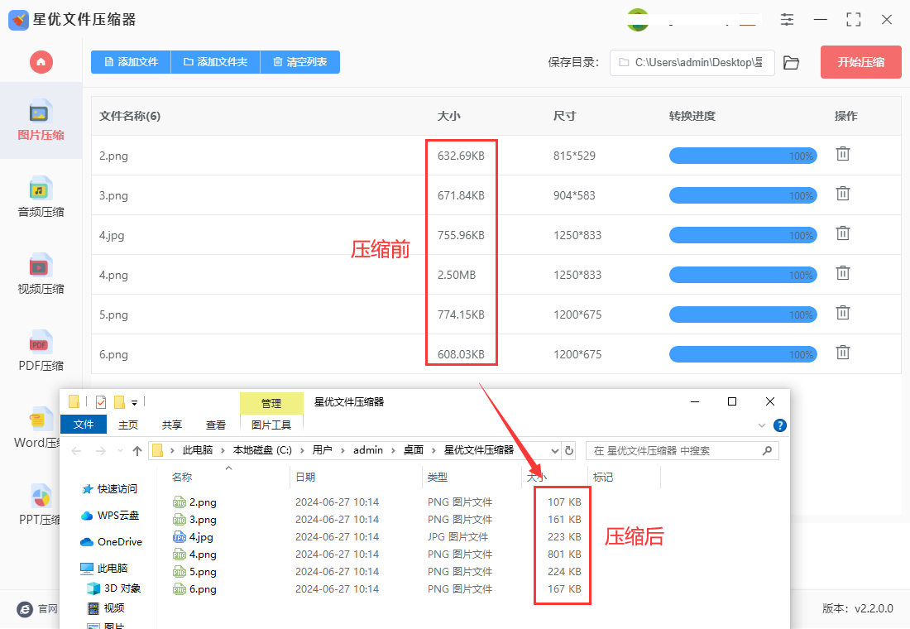Switch to 视频压缩 video compression
Screen dimensions: 910x629
(41, 274)
